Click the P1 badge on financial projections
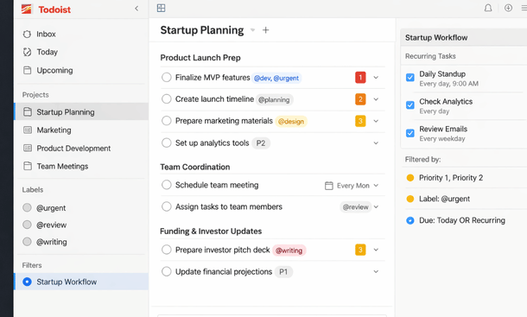Image resolution: width=527 pixels, height=317 pixels. point(283,272)
